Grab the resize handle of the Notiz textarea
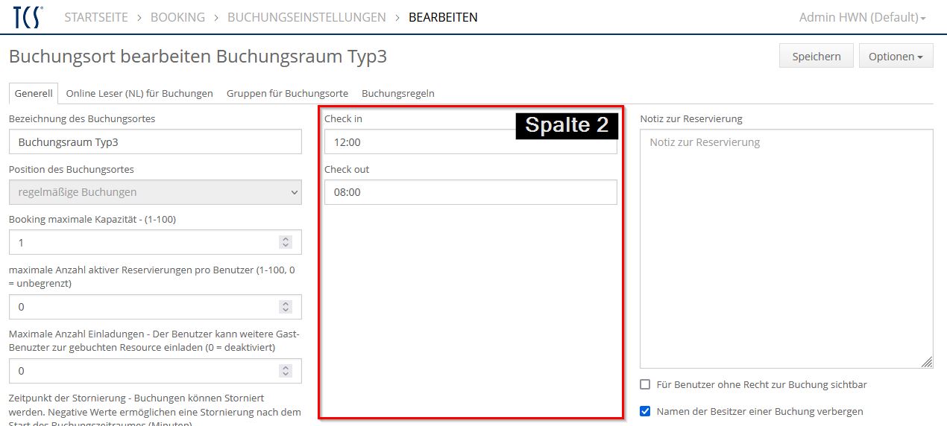This screenshot has width=947, height=426. point(926,362)
